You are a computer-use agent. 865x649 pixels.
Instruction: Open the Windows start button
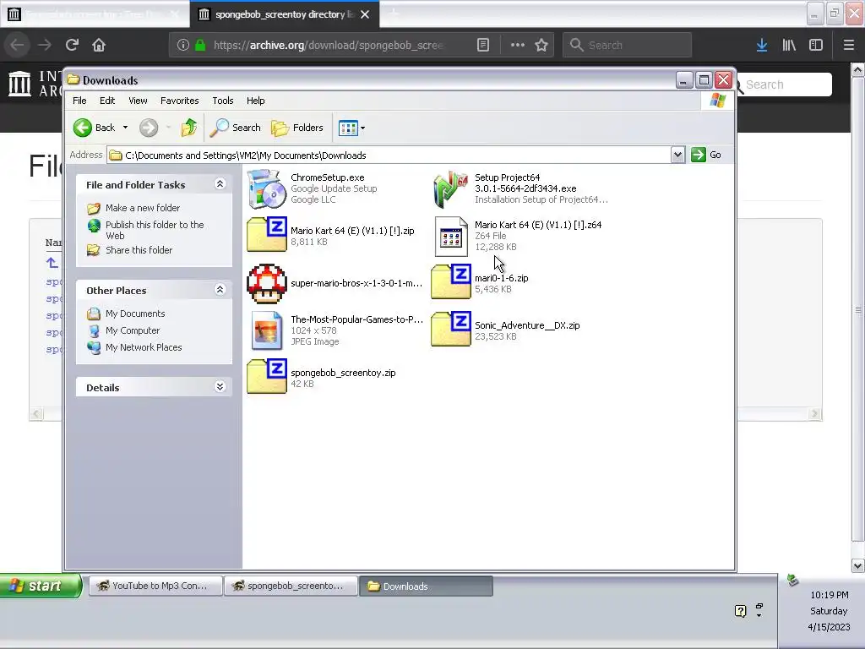click(41, 586)
